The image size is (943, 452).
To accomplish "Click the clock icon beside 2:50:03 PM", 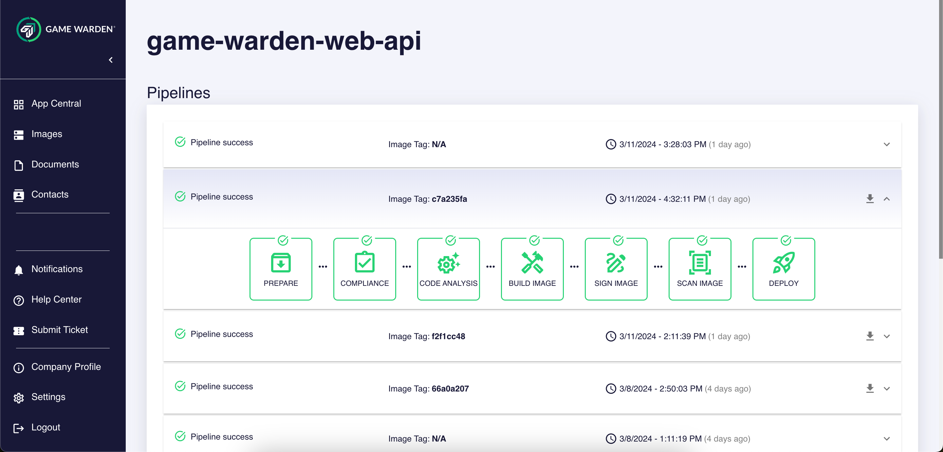I will point(611,388).
